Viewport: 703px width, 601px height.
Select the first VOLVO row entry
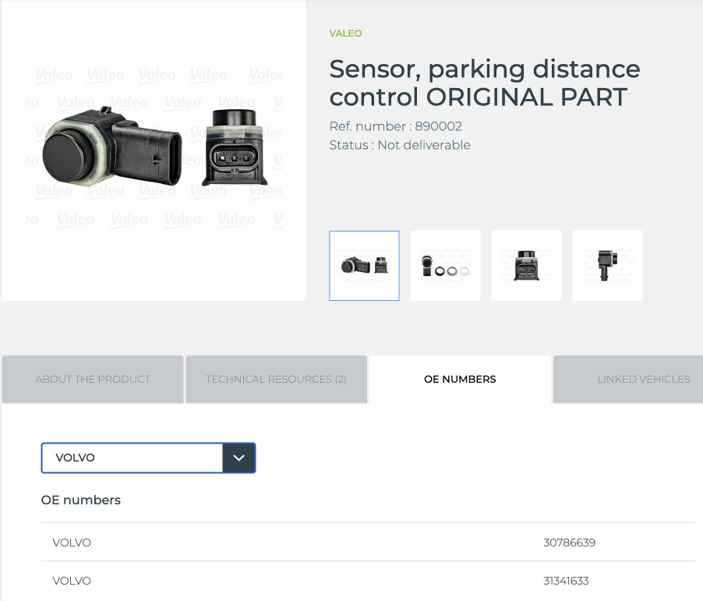[72, 542]
